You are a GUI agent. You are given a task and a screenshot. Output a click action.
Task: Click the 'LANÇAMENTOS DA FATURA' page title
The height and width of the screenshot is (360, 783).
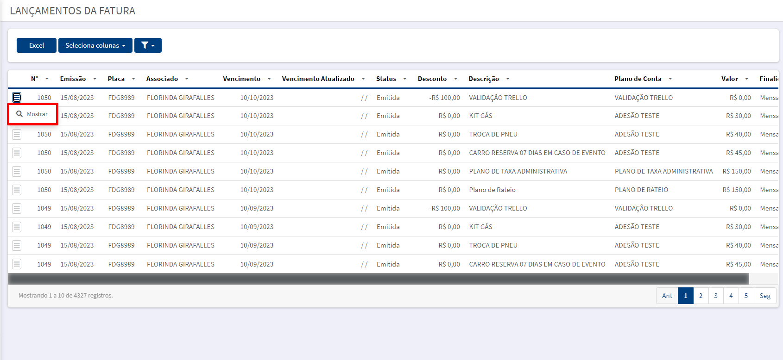pyautogui.click(x=73, y=11)
